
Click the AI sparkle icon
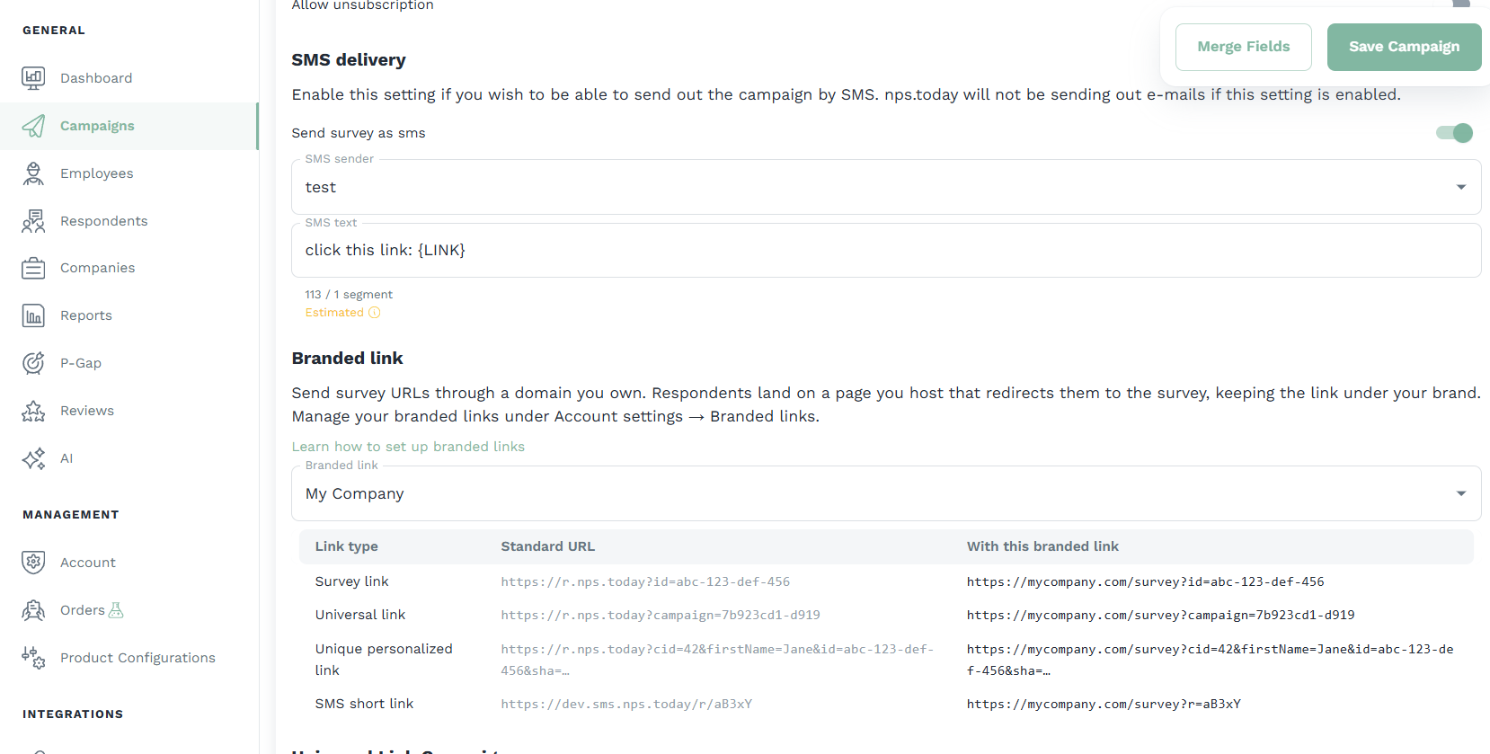click(x=33, y=458)
